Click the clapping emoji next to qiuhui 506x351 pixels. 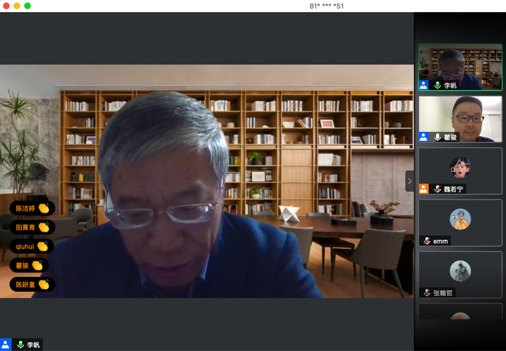[x=42, y=246]
